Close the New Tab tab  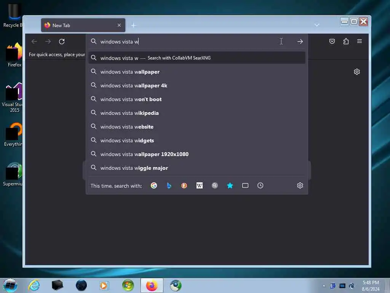click(119, 25)
